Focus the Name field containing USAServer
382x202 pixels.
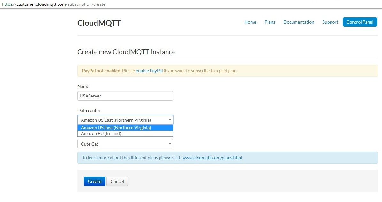click(125, 96)
